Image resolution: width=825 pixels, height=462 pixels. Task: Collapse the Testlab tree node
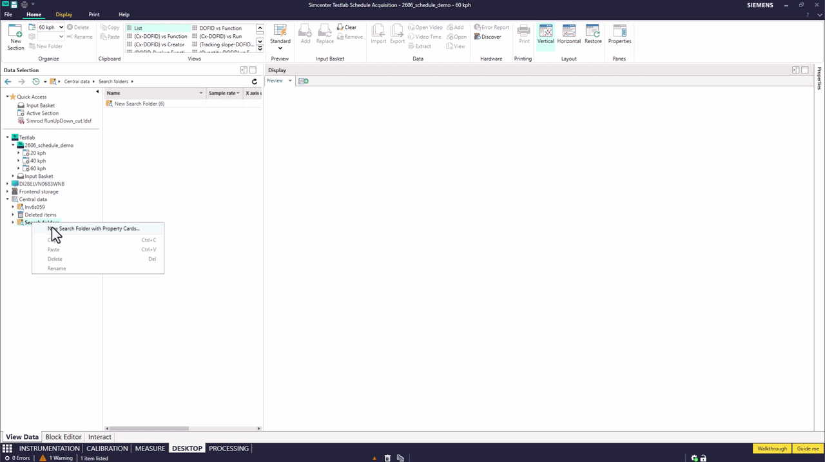tap(8, 138)
